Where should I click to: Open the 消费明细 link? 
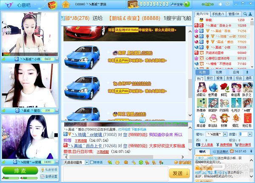[x=226, y=145]
